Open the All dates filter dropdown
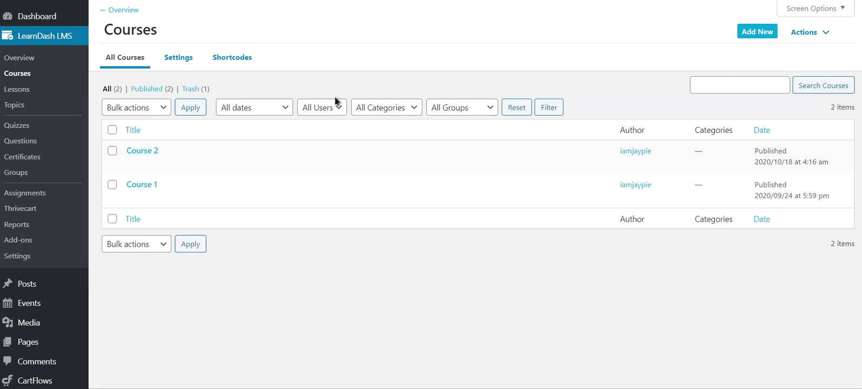Screen dimensions: 862x389 pyautogui.click(x=254, y=108)
